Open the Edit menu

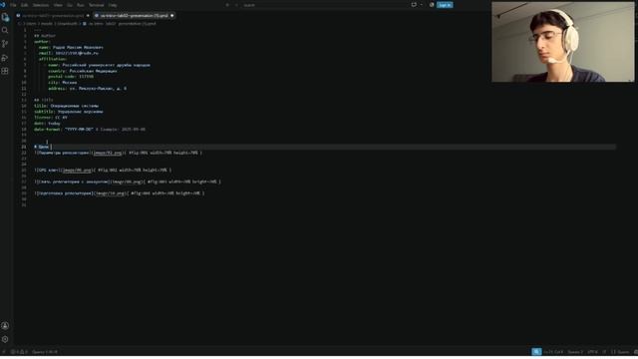point(24,5)
